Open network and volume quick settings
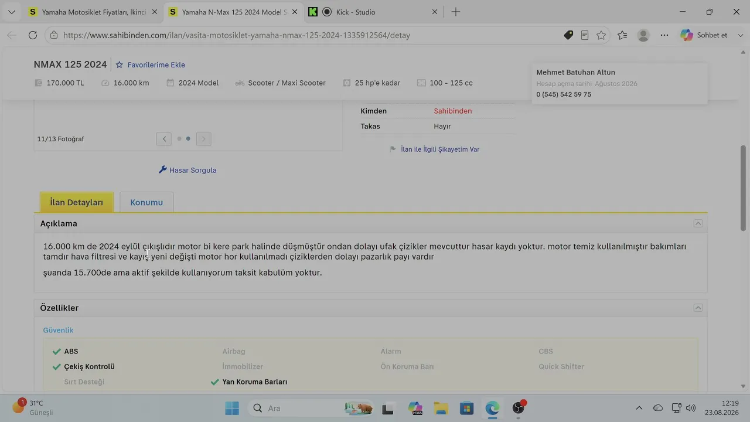This screenshot has width=750, height=422. pyautogui.click(x=683, y=408)
